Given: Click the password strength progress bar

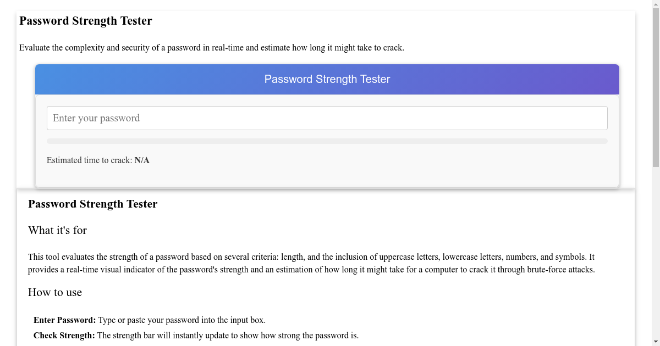Looking at the screenshot, I should (327, 141).
